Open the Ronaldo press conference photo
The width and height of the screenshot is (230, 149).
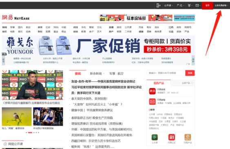pos(32,85)
